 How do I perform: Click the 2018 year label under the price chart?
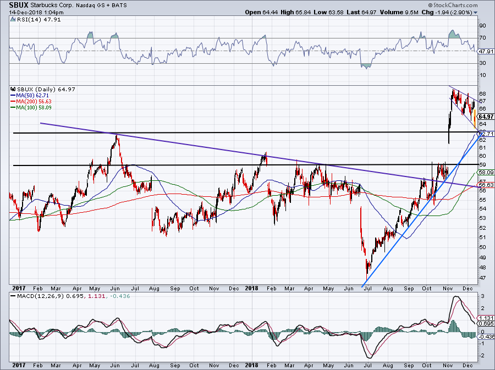point(251,288)
